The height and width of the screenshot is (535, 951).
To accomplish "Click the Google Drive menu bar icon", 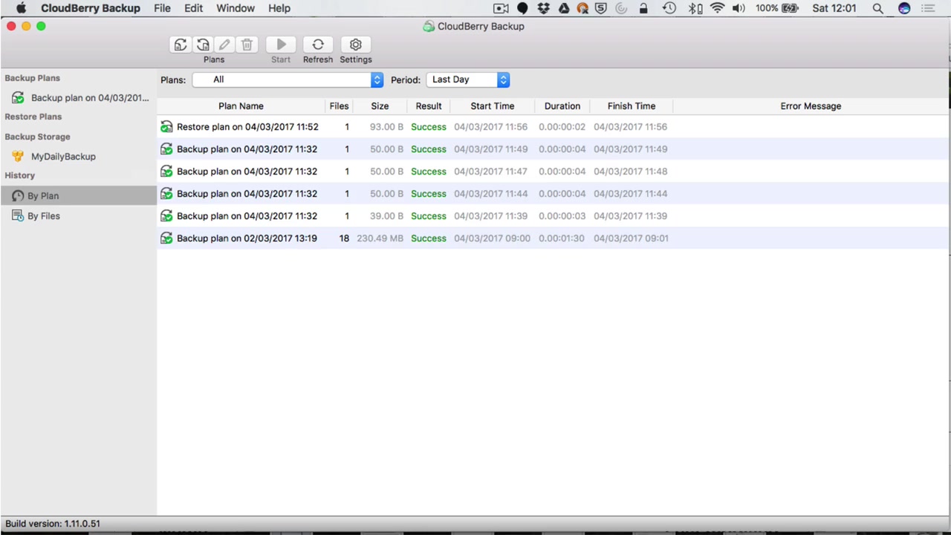I will coord(564,8).
